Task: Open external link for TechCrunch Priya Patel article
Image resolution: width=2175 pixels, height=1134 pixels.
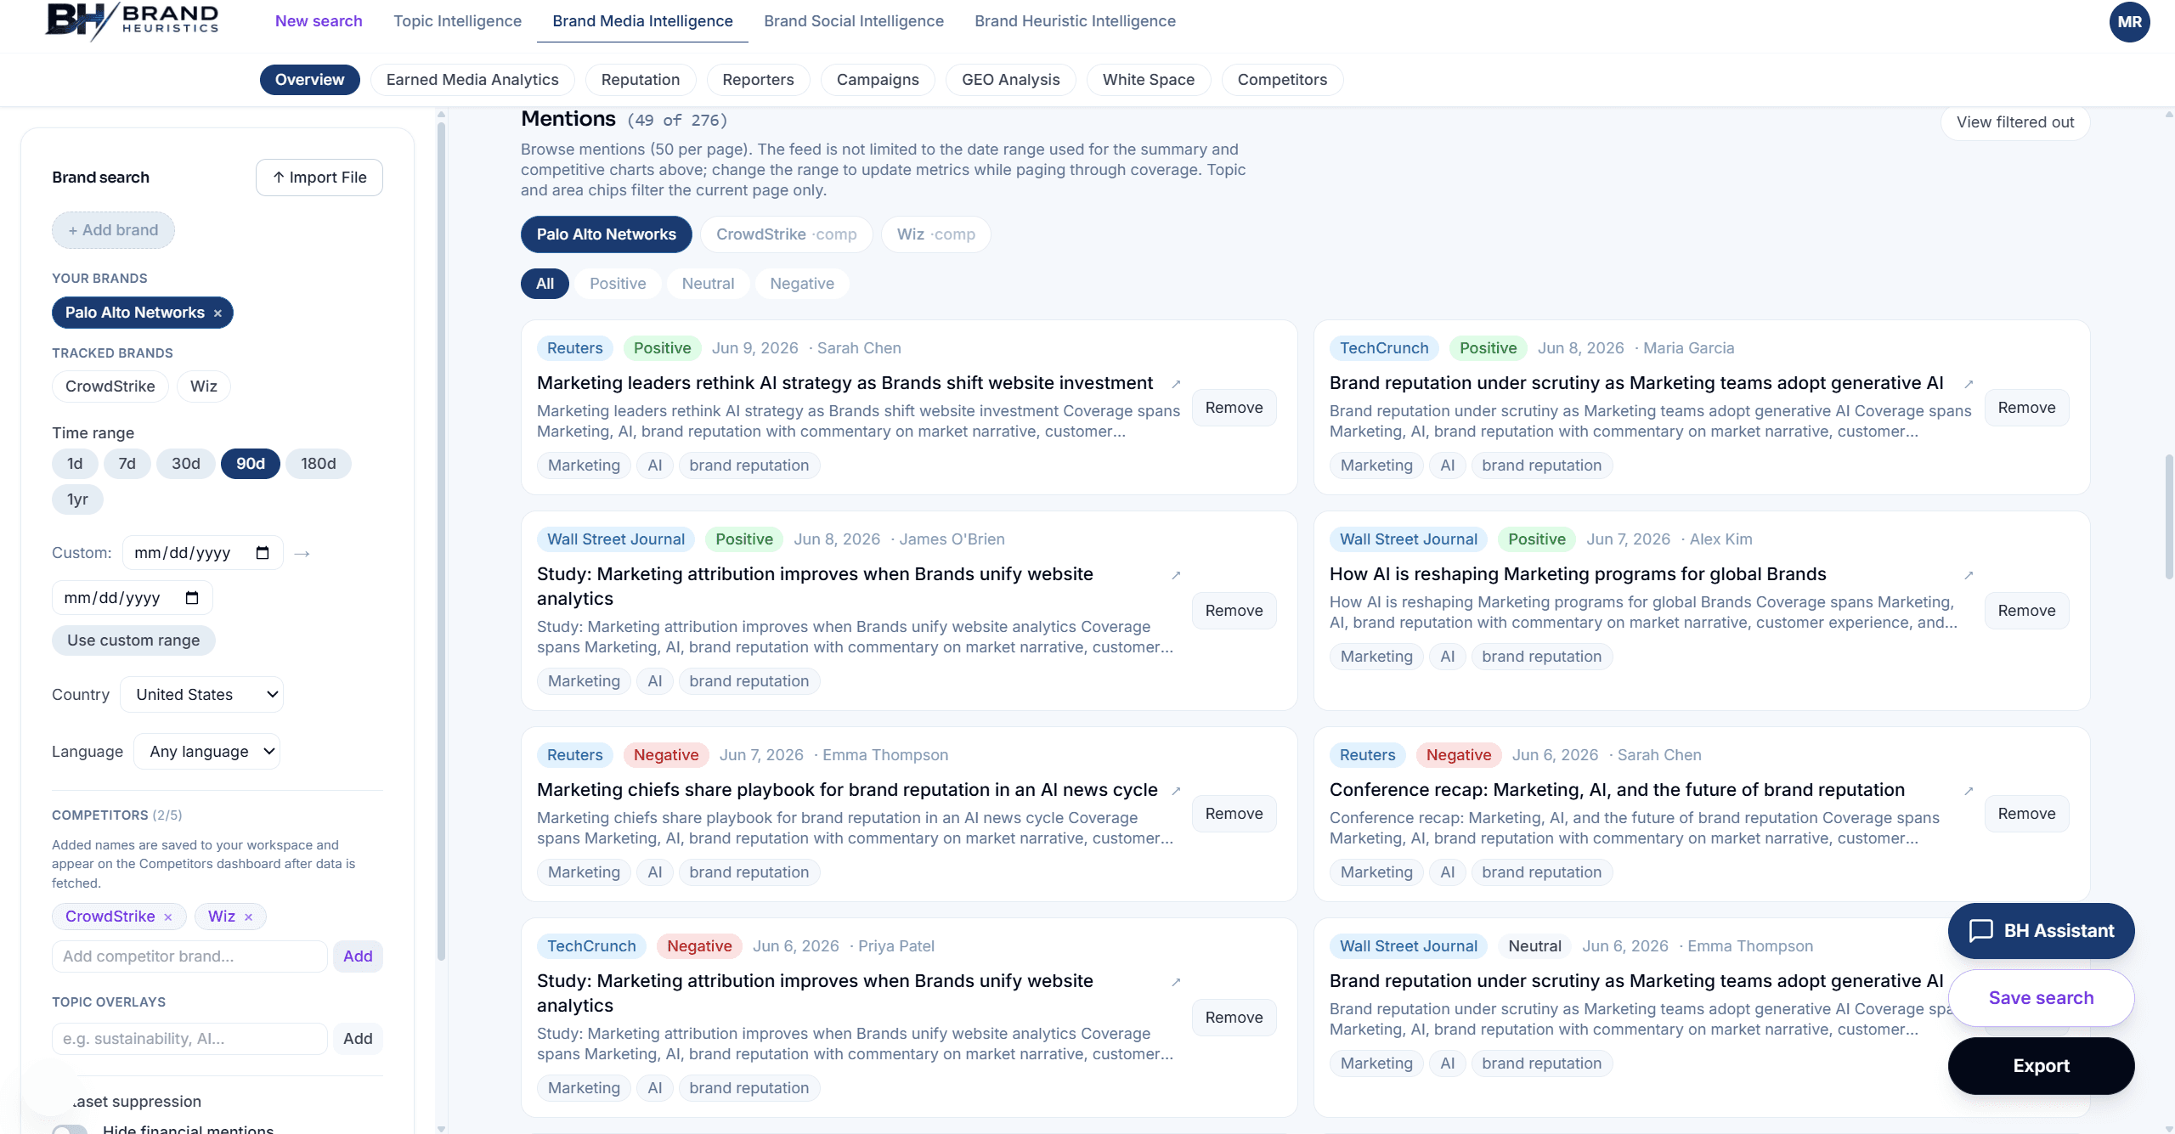Action: pos(1176,983)
